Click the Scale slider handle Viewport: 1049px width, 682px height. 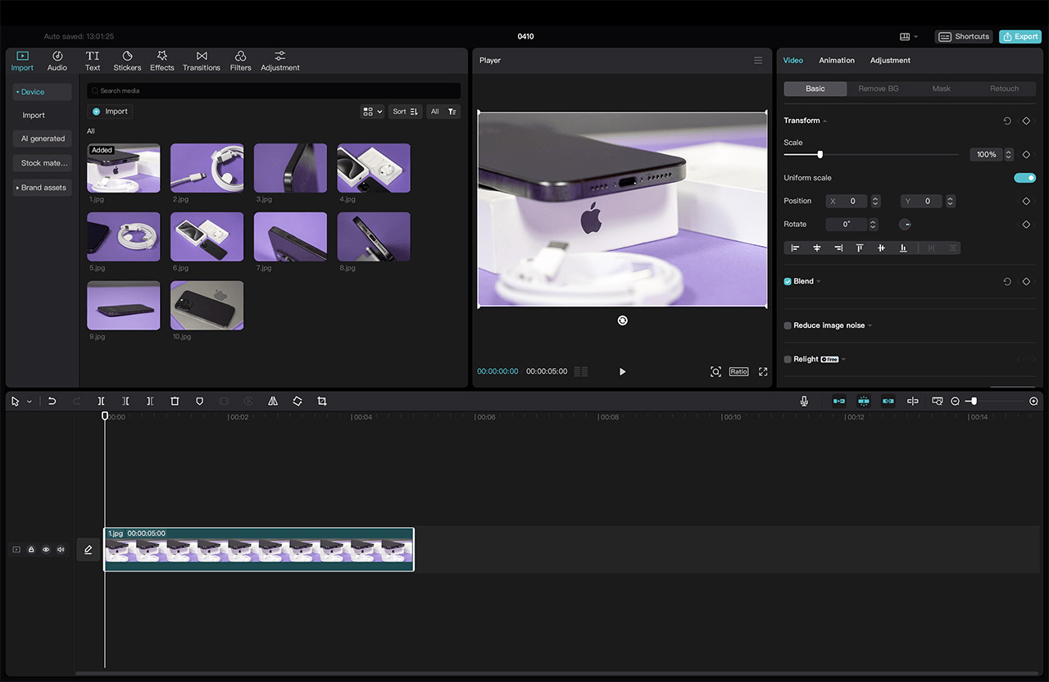(x=820, y=154)
